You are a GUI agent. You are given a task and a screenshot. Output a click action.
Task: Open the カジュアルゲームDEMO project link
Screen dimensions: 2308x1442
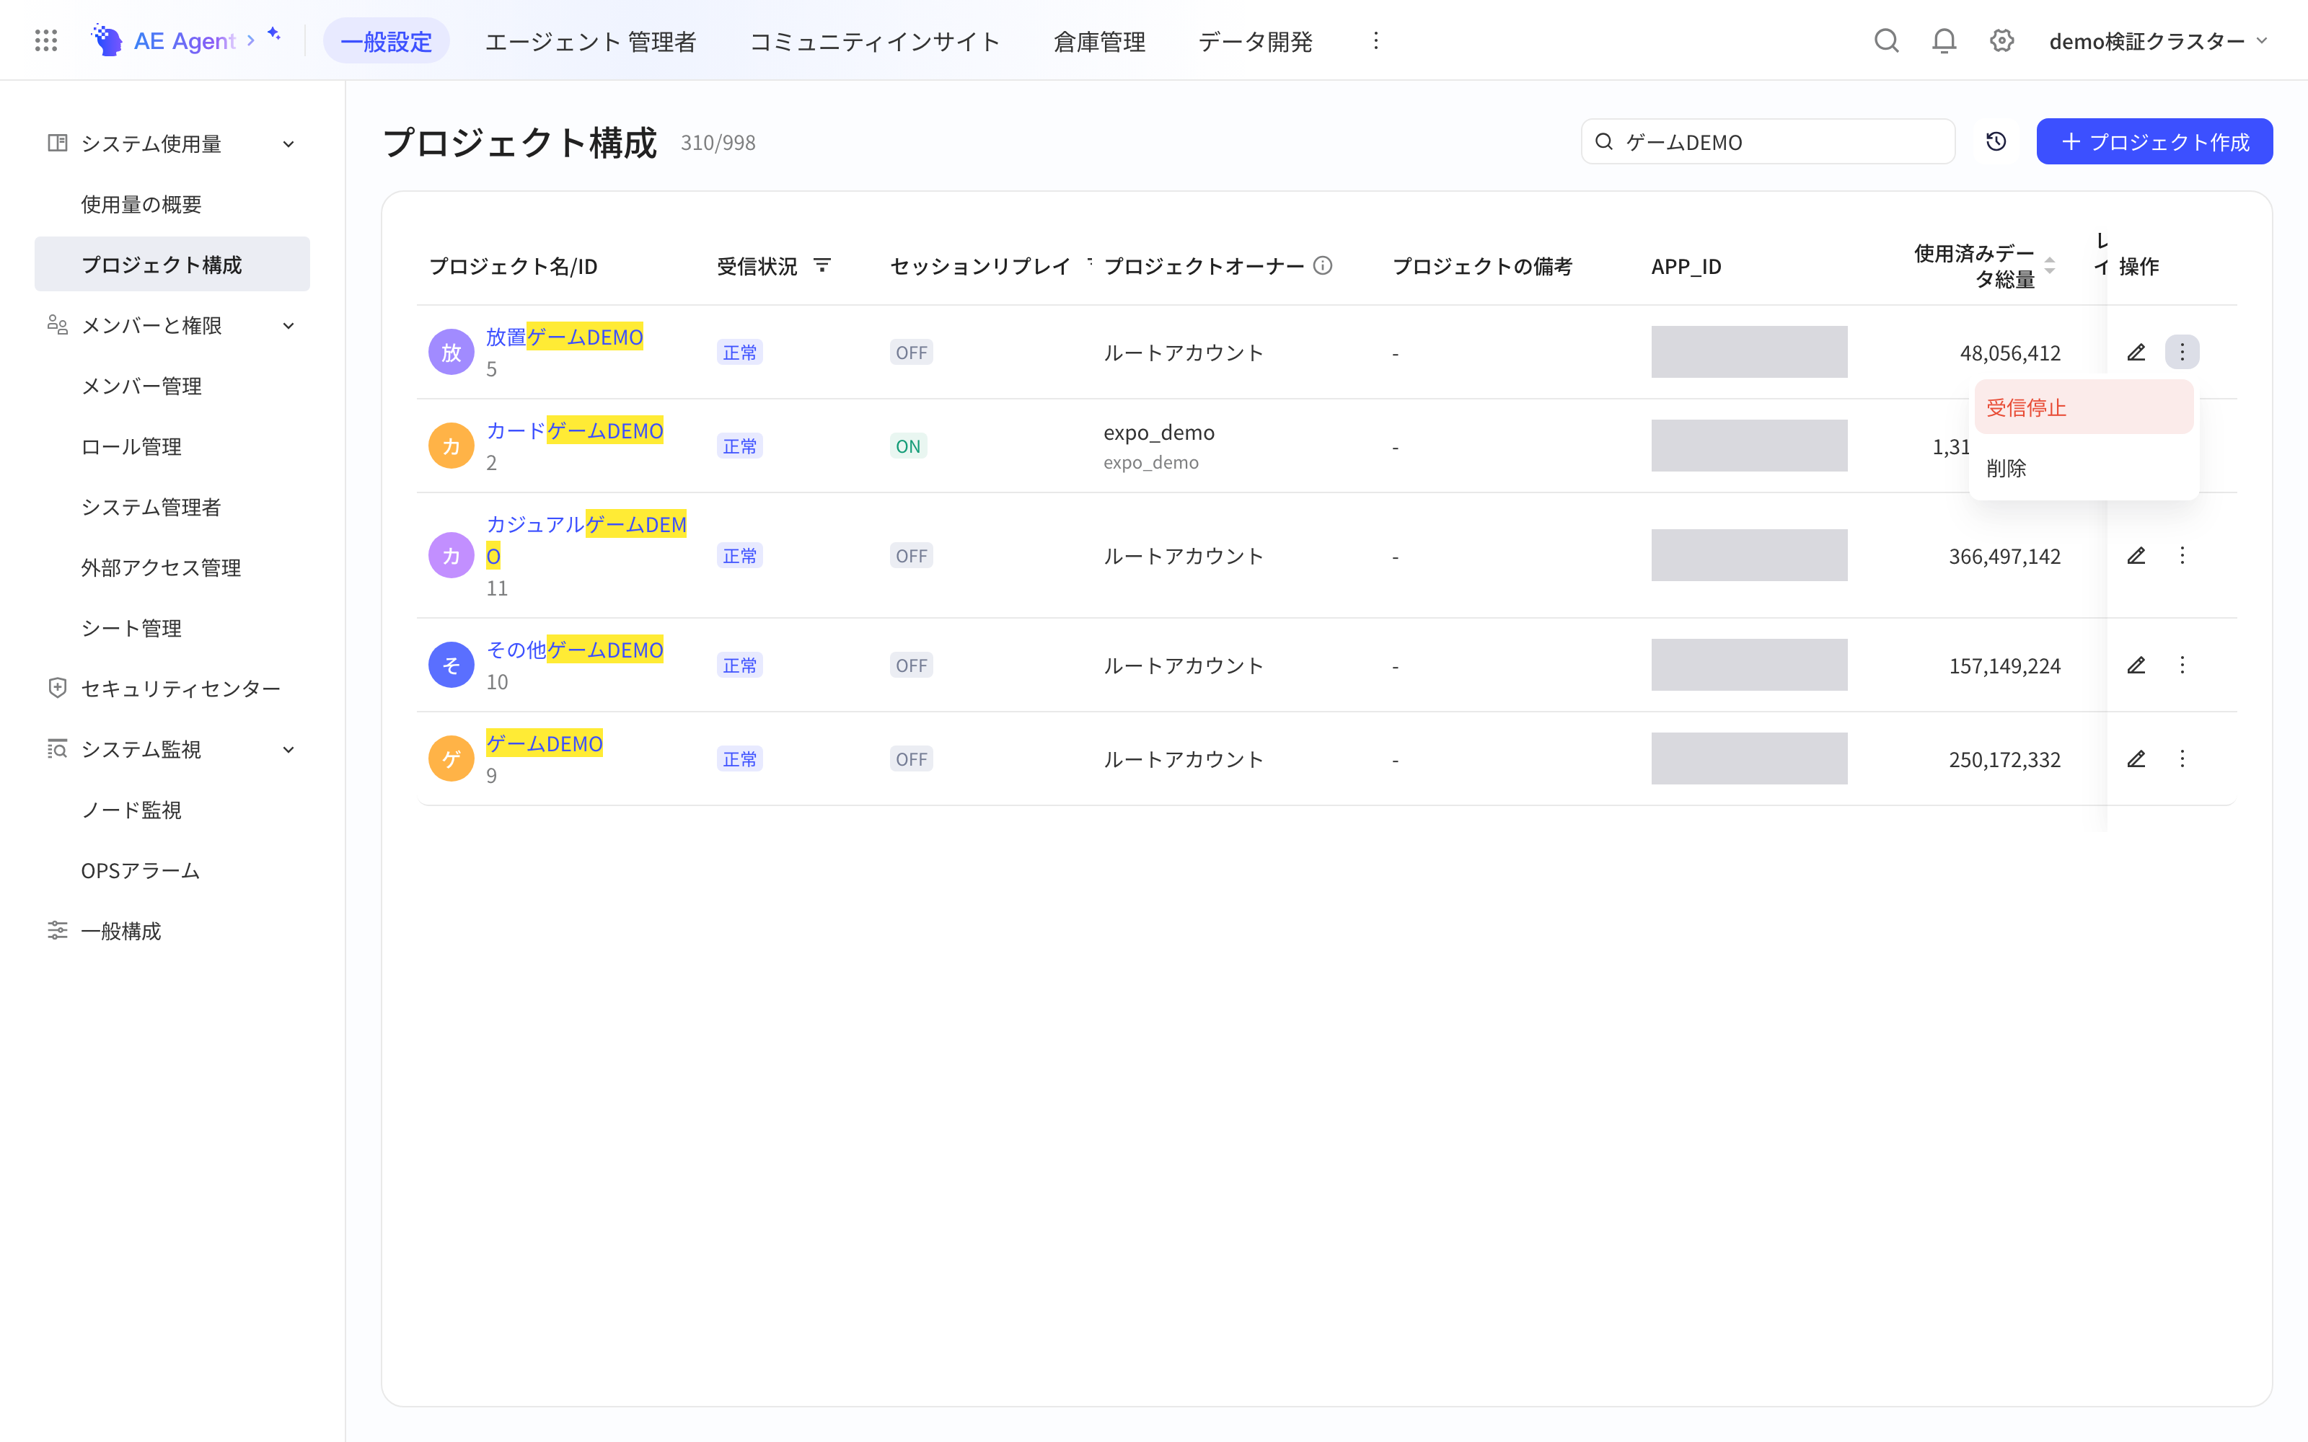pos(586,539)
